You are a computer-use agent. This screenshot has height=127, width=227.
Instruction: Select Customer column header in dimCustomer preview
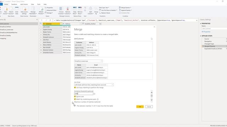coord(79,42)
